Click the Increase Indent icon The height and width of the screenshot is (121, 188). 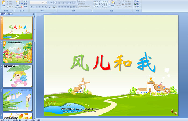(71, 3)
